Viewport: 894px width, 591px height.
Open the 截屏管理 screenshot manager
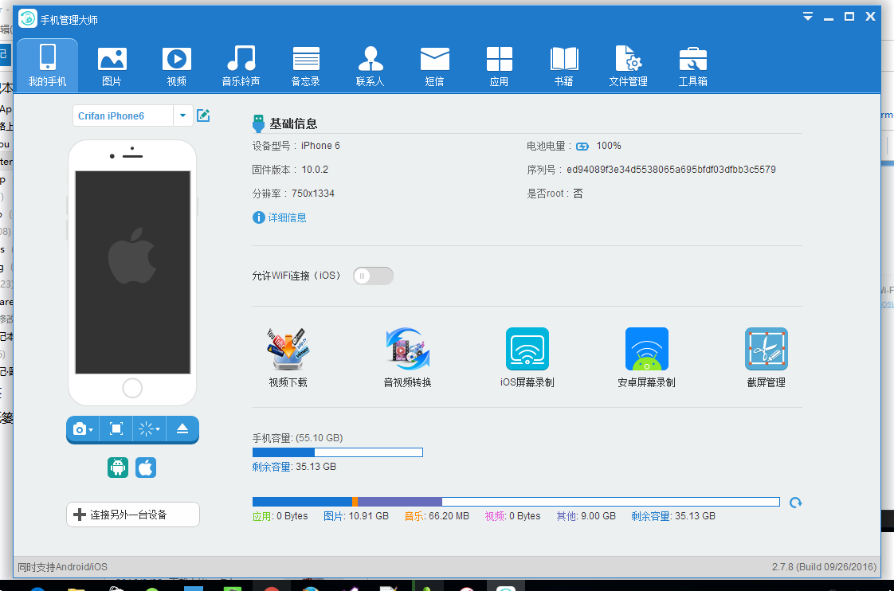pos(767,358)
